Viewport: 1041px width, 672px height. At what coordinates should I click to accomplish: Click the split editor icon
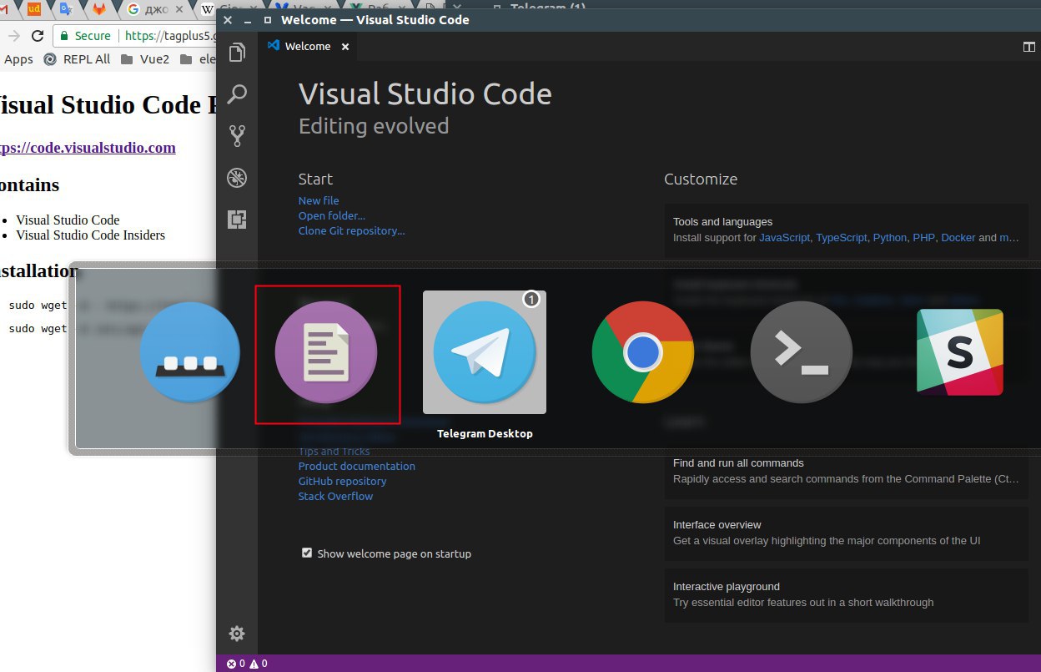1028,47
